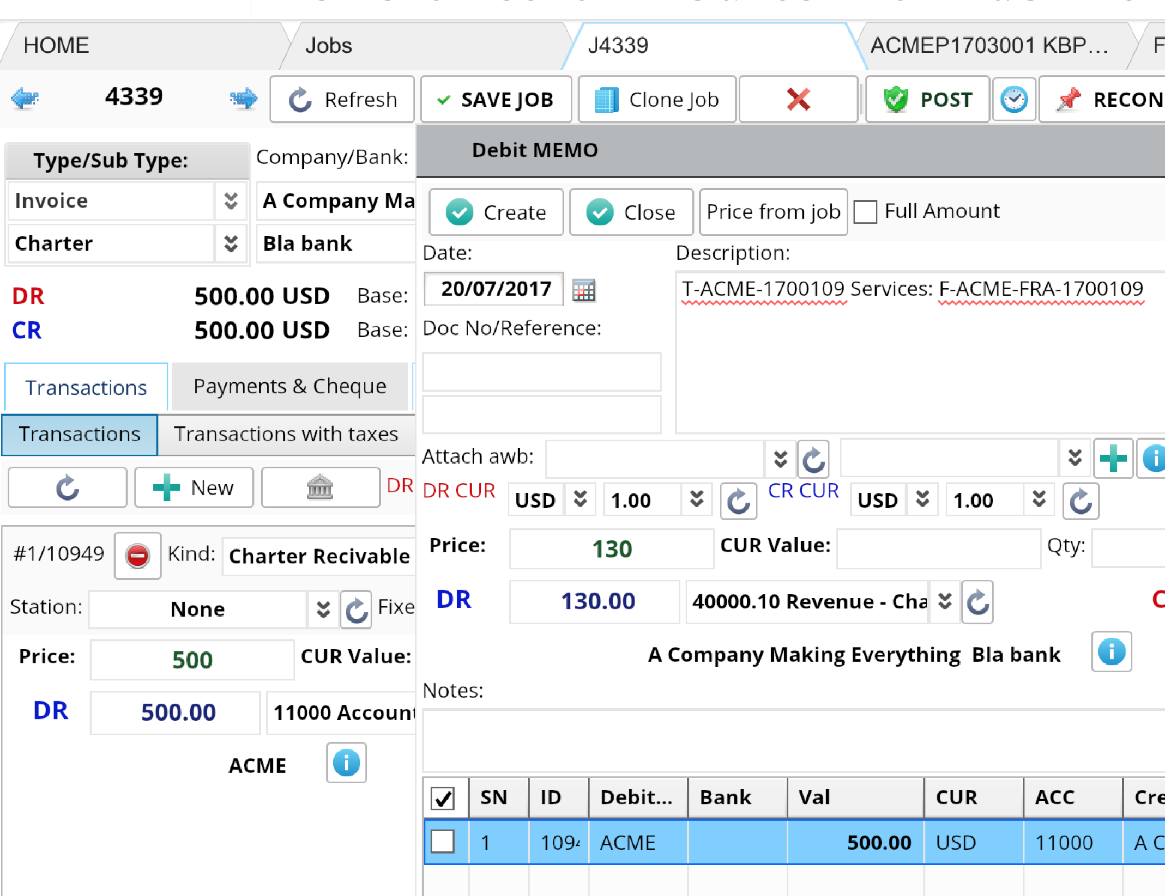Check the checkbox in row 1
This screenshot has height=896, width=1165.
click(x=442, y=842)
